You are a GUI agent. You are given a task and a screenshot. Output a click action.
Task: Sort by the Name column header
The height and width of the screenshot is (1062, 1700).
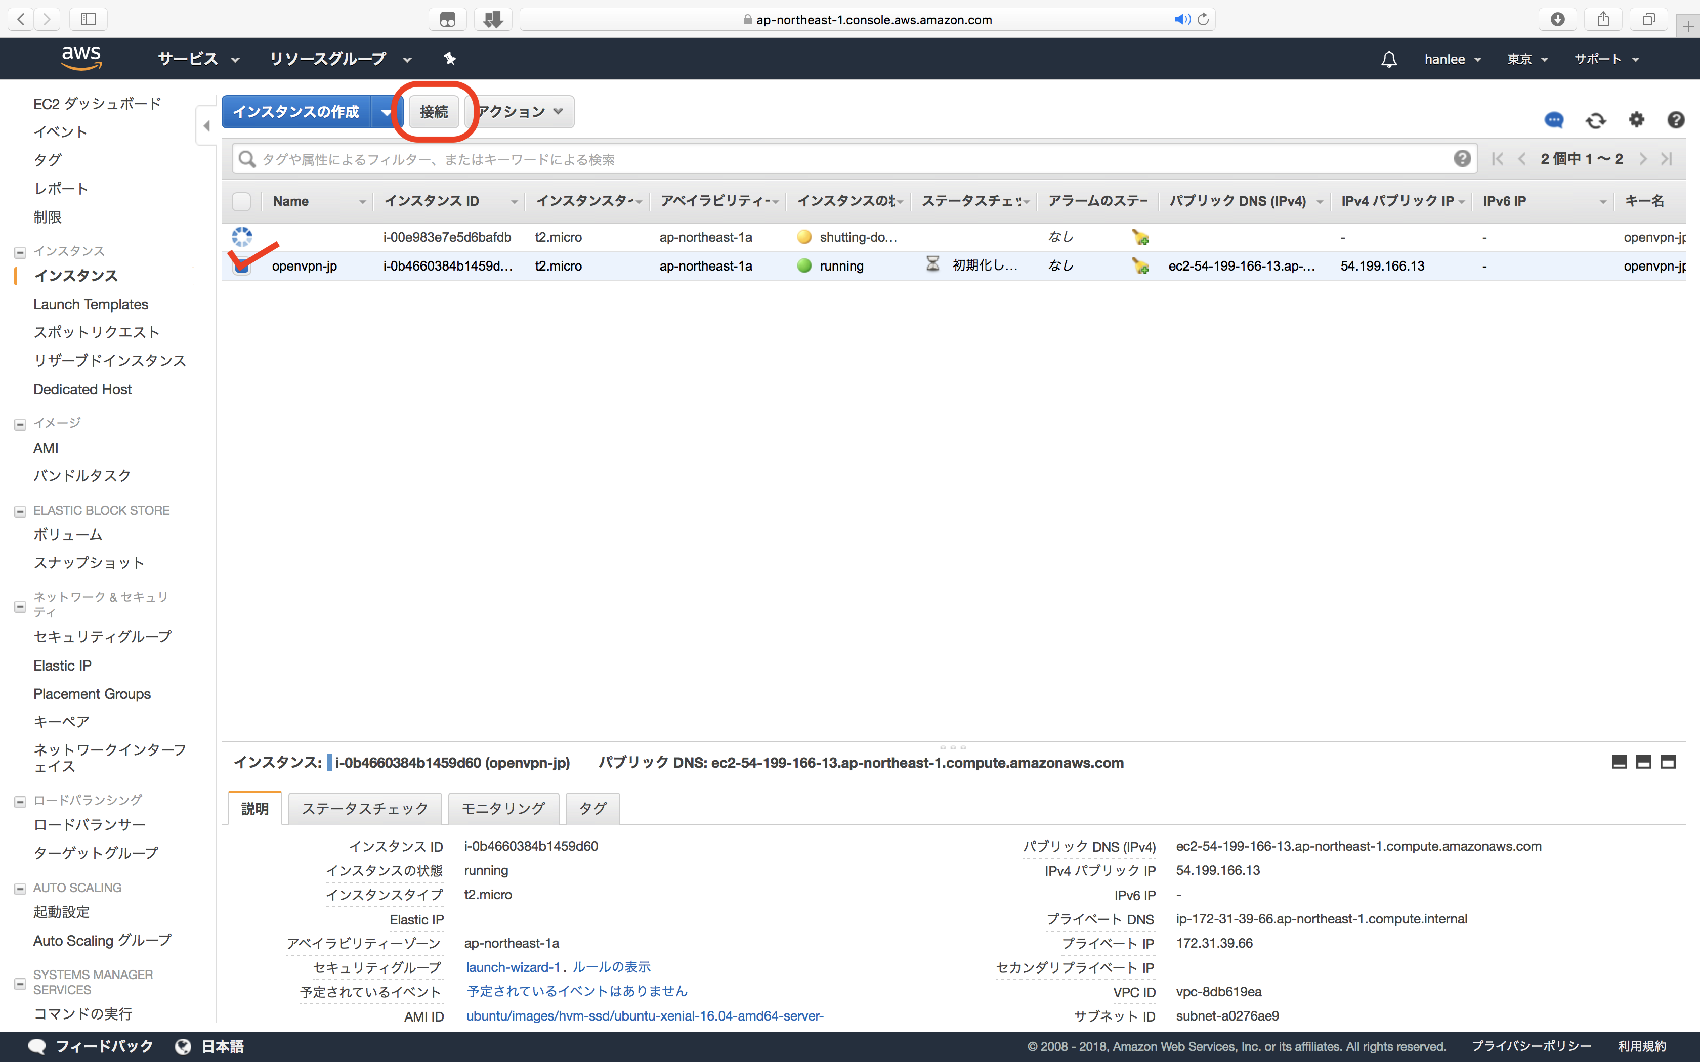tap(317, 202)
